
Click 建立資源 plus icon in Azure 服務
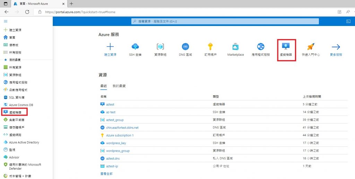[110, 47]
